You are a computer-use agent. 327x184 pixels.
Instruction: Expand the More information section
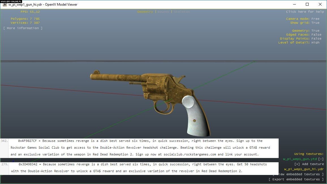(x=23, y=28)
